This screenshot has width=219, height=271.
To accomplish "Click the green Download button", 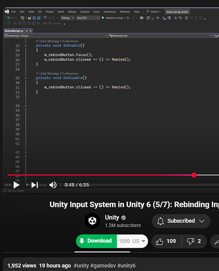I will 96,241.
